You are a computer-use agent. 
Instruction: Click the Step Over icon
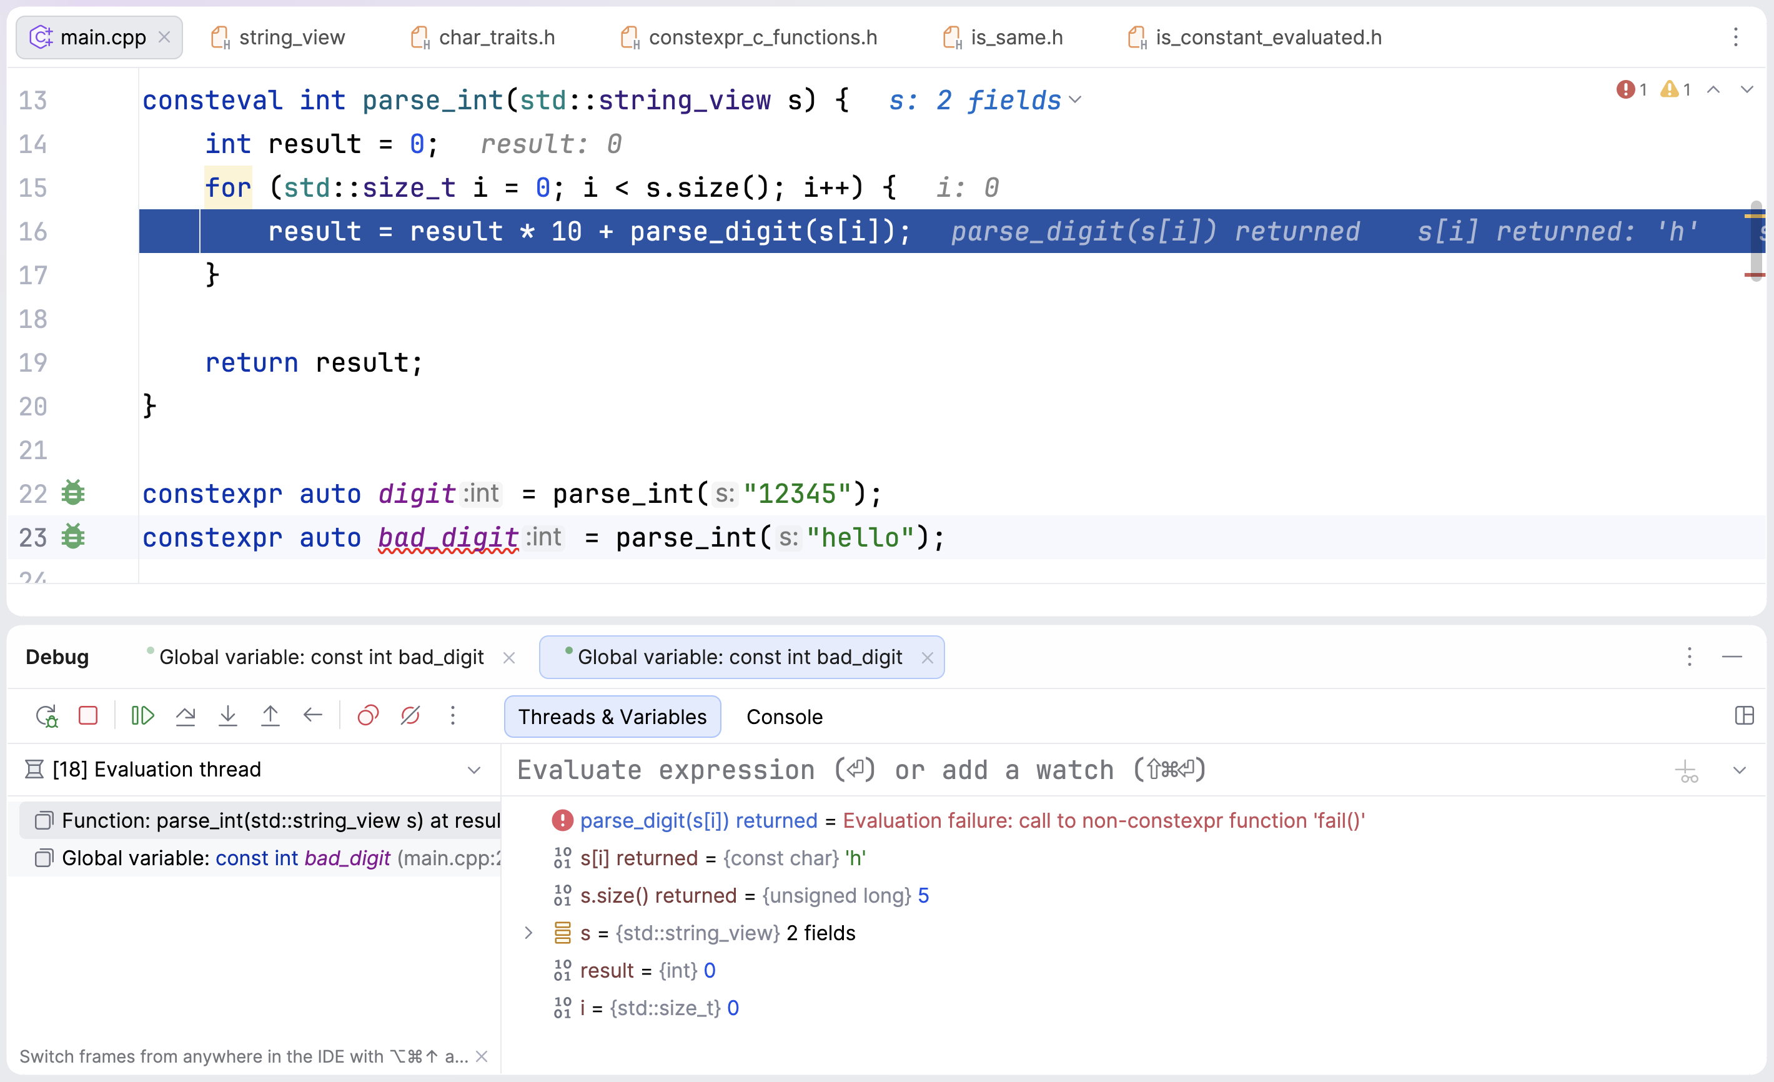click(185, 717)
